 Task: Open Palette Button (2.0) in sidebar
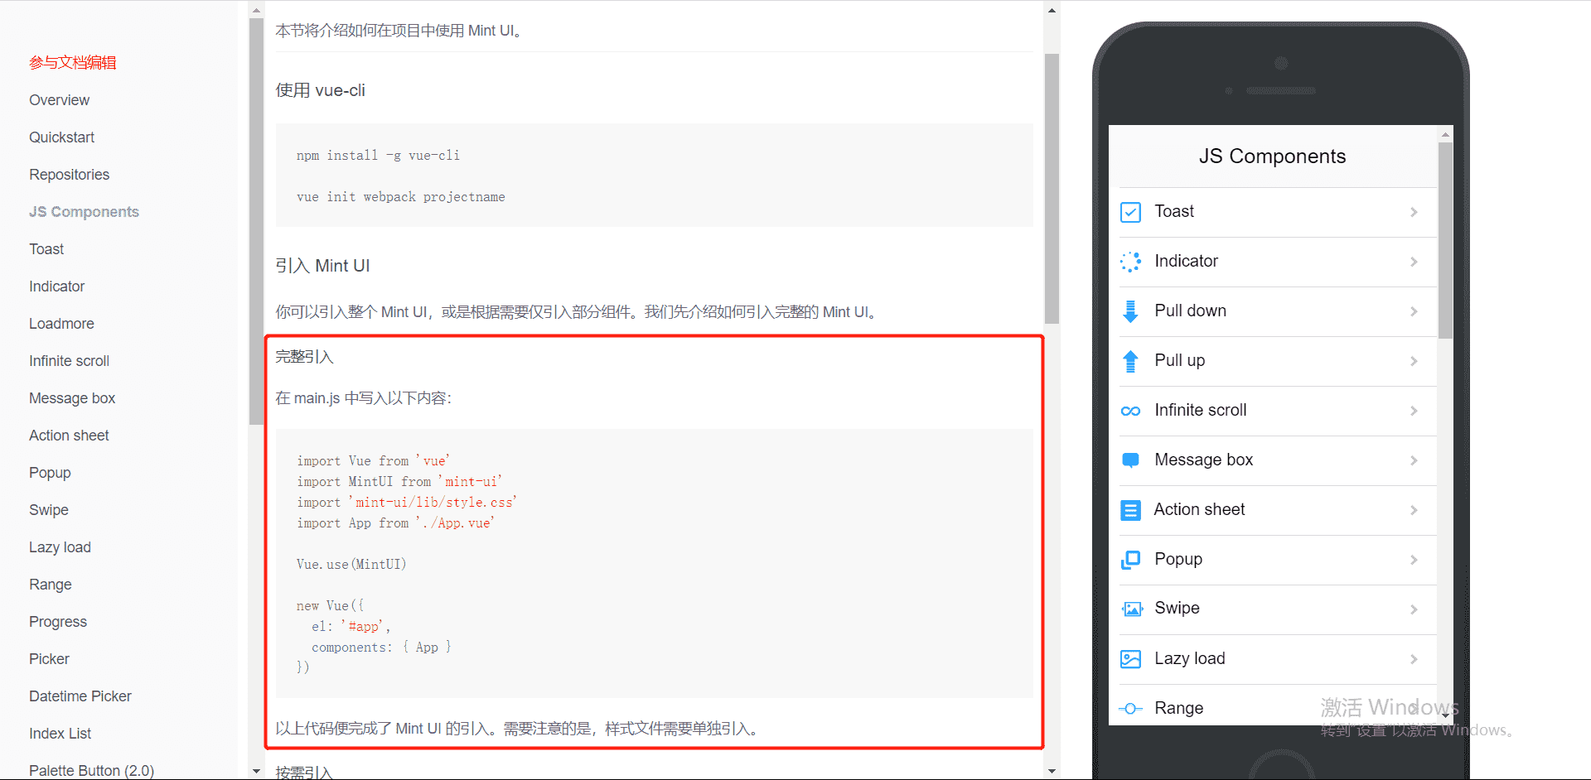(x=91, y=771)
